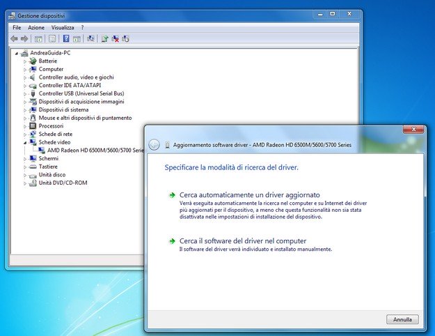The image size is (435, 336).
Task: Click the Forward arrow in Device Manager toolbar
Action: [24, 38]
